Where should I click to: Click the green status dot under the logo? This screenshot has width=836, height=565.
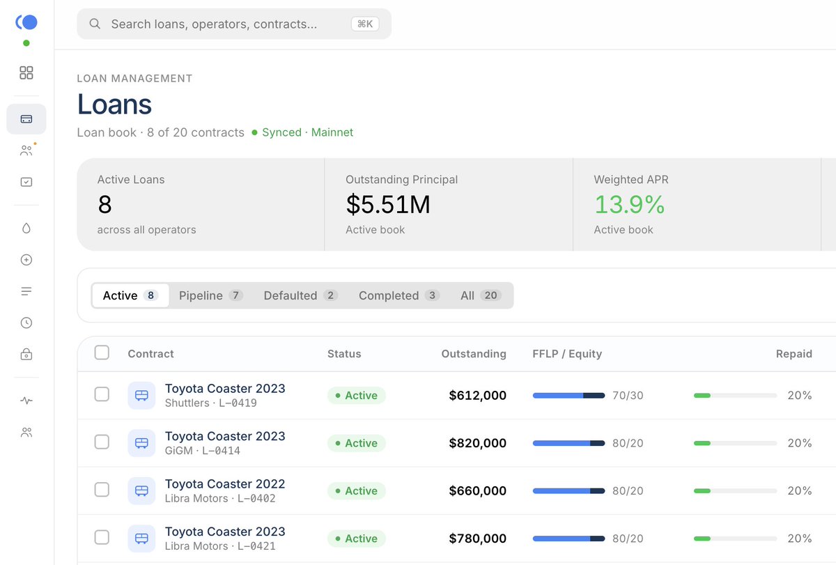click(26, 43)
